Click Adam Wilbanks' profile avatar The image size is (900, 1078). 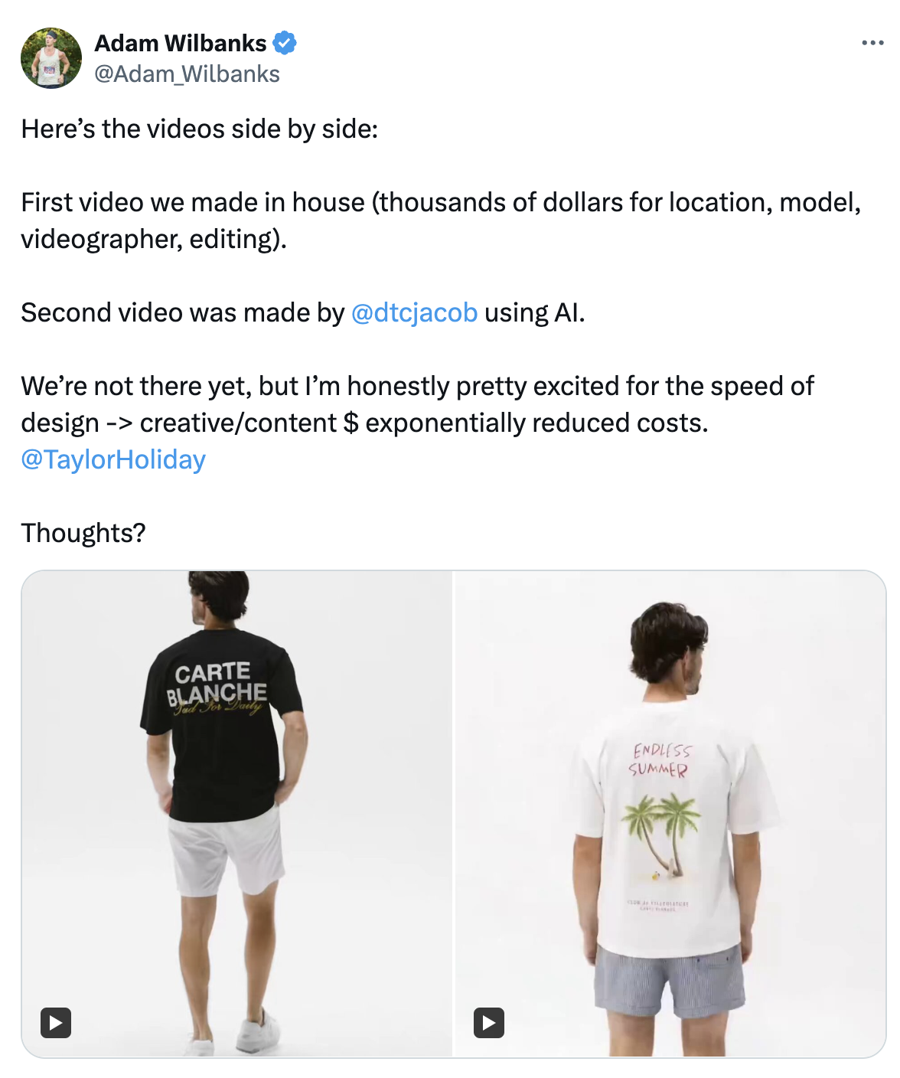[51, 58]
